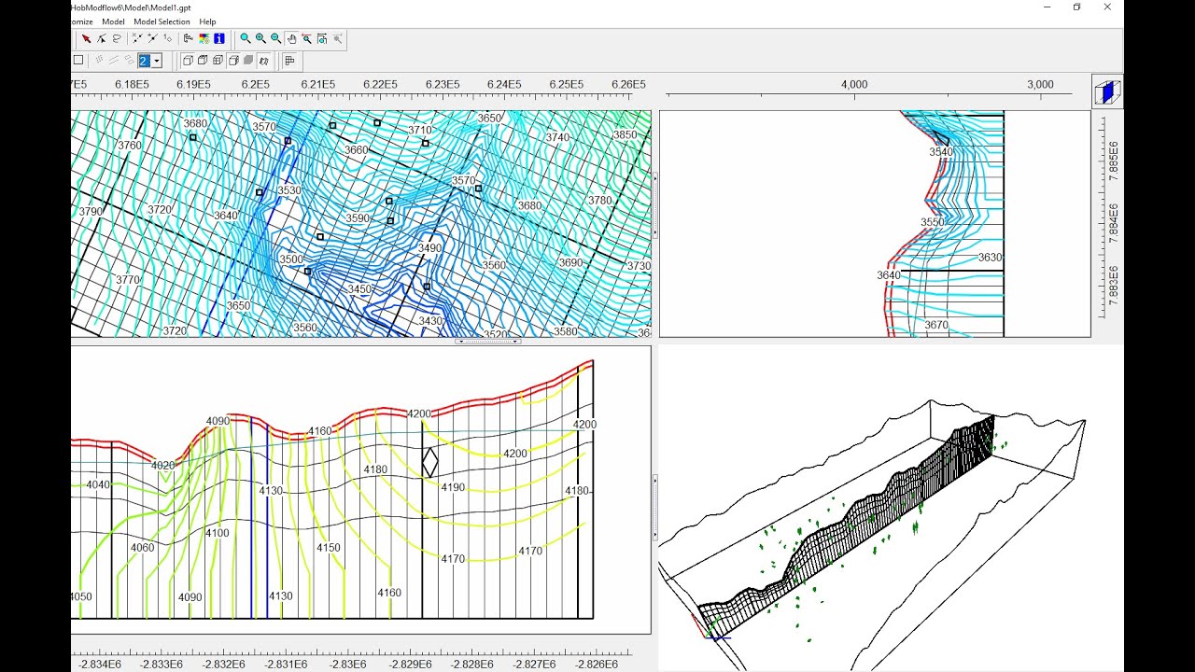Click the framed magnifier zoom icon
The image size is (1195, 672).
[x=322, y=38]
